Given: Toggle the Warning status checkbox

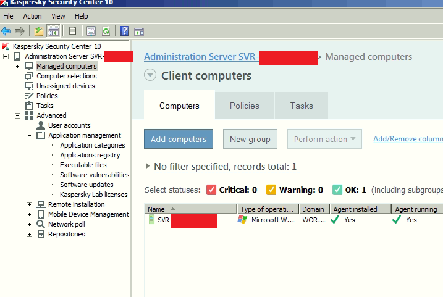Looking at the screenshot, I should coord(271,190).
